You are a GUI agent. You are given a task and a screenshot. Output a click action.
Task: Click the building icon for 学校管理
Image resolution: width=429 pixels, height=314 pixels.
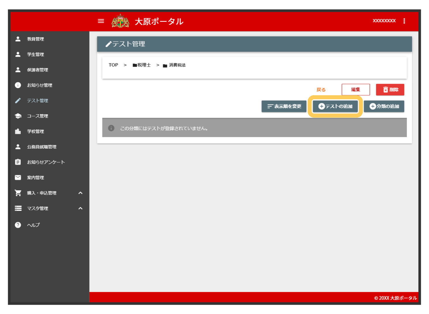coord(18,131)
